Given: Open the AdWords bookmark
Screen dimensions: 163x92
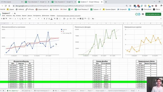Looking at the screenshot, I should click(20, 9).
